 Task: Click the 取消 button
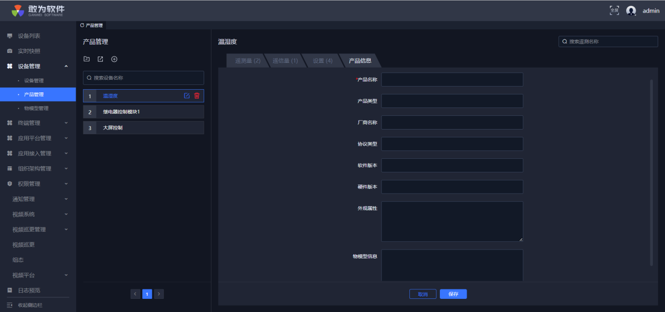[x=423, y=294]
